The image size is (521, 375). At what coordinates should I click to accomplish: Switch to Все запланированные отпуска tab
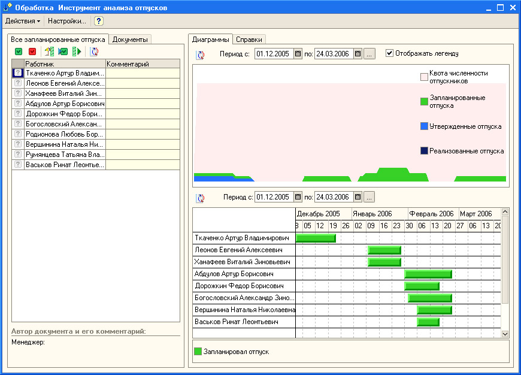[58, 40]
